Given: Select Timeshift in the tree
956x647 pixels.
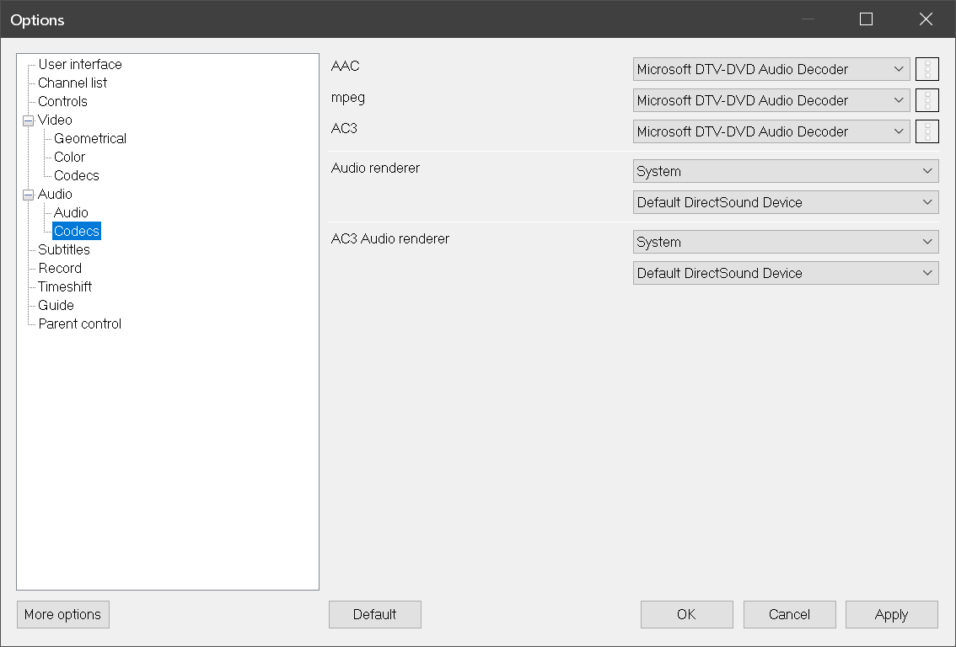Looking at the screenshot, I should click(x=65, y=286).
